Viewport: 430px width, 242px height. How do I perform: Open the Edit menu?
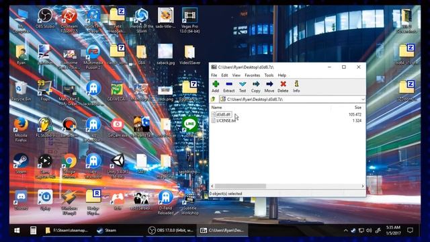pyautogui.click(x=224, y=75)
